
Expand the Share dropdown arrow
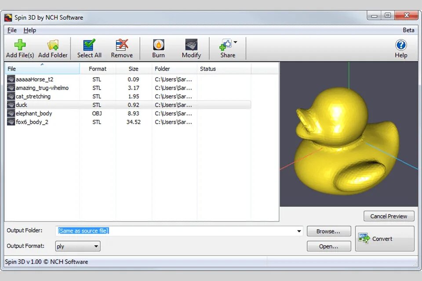pyautogui.click(x=236, y=42)
